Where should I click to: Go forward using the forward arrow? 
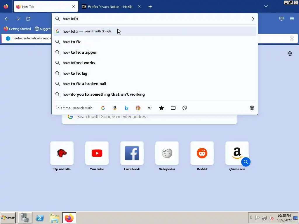pos(17,19)
